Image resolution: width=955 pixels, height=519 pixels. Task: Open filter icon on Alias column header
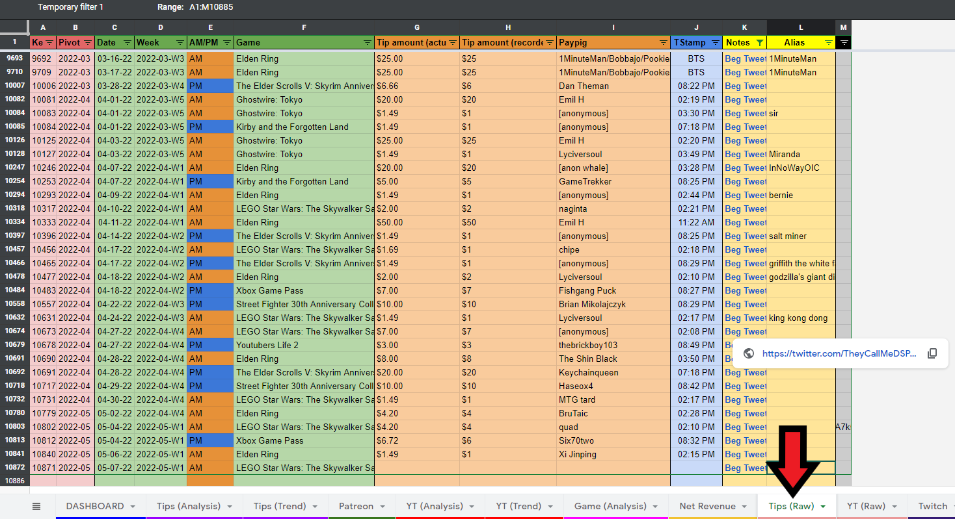coord(828,42)
